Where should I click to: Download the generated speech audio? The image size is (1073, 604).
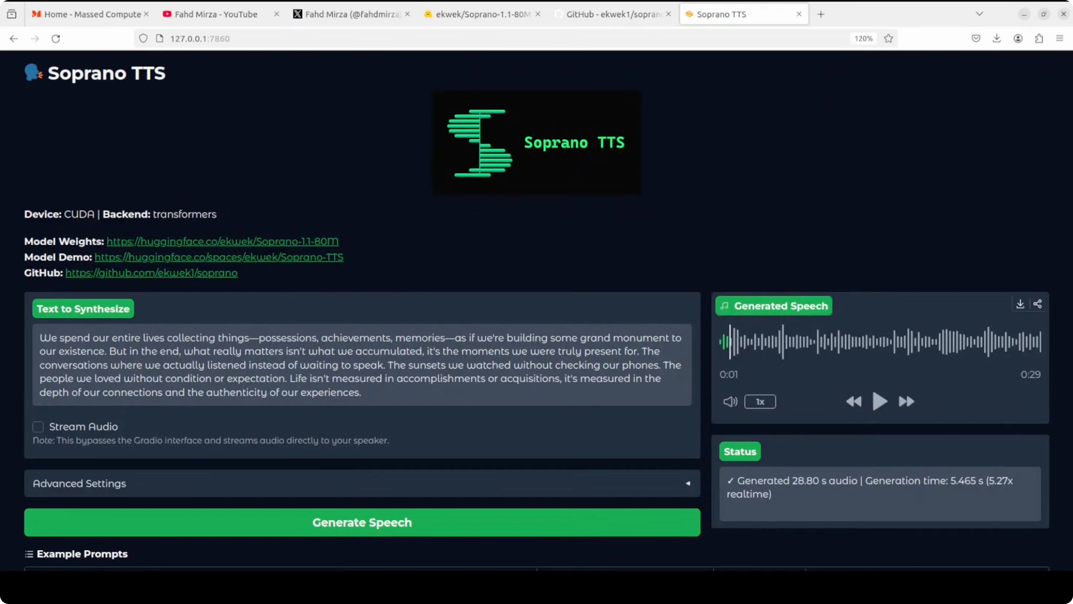pos(1020,304)
